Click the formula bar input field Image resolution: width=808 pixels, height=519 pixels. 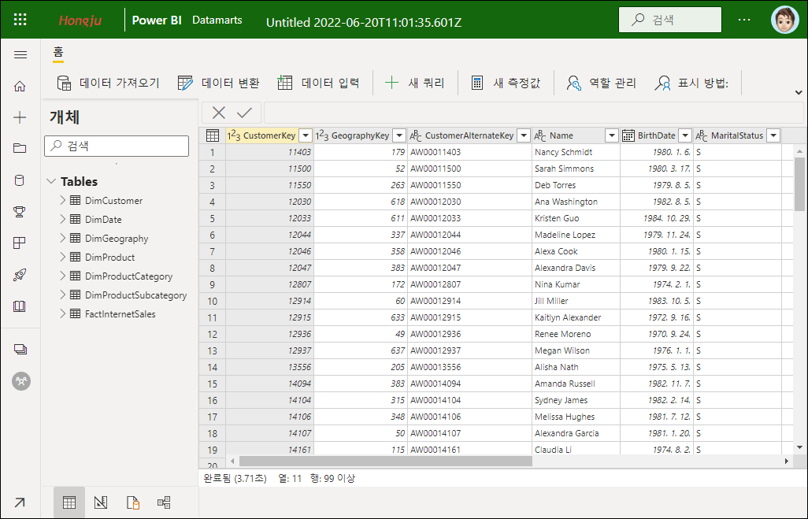coord(533,113)
